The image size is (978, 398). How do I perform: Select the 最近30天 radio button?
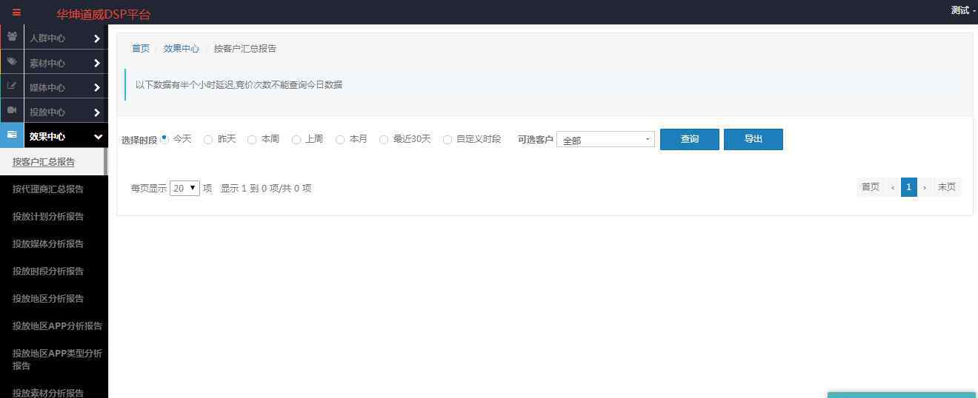(x=384, y=139)
